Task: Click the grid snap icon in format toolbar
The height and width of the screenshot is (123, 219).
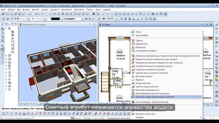Action: (151, 19)
